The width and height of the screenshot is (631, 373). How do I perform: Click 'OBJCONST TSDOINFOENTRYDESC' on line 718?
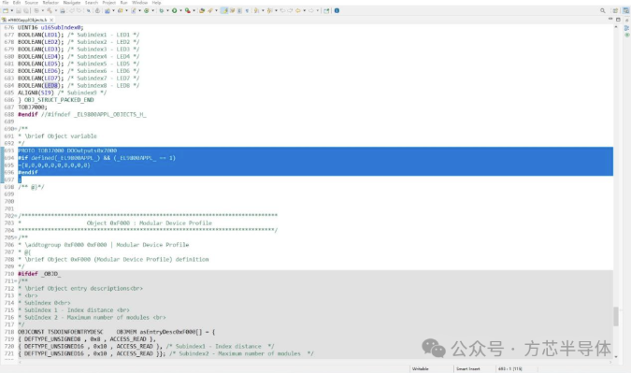pyautogui.click(x=61, y=332)
